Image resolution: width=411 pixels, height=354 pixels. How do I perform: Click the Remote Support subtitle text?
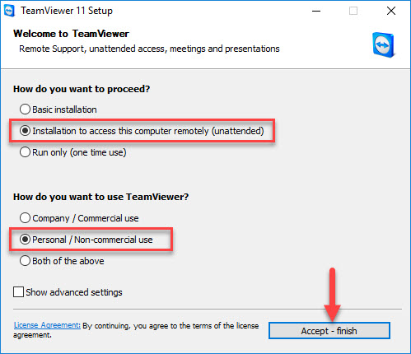149,49
